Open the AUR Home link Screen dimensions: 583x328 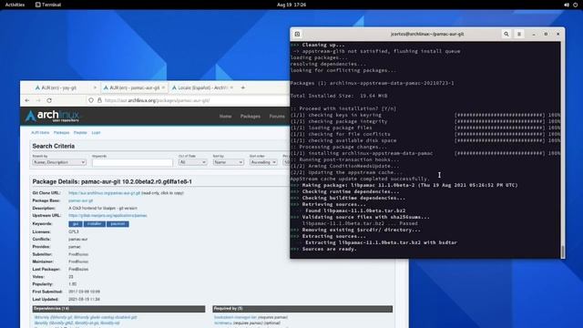tap(40, 133)
